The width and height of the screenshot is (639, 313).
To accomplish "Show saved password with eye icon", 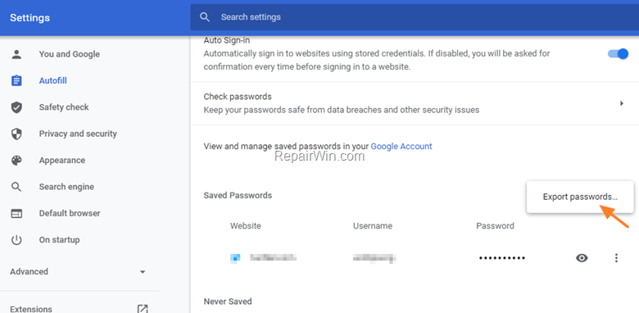I will (582, 257).
